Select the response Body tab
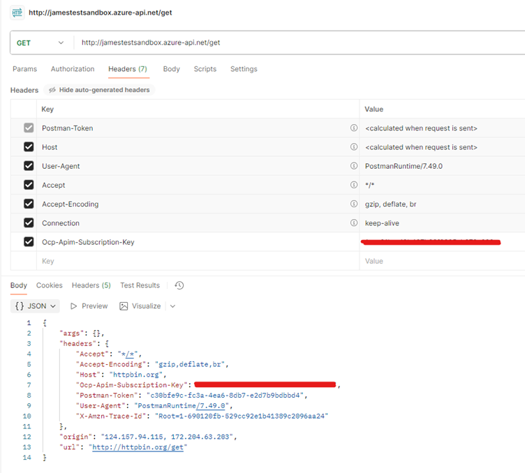 pyautogui.click(x=18, y=285)
